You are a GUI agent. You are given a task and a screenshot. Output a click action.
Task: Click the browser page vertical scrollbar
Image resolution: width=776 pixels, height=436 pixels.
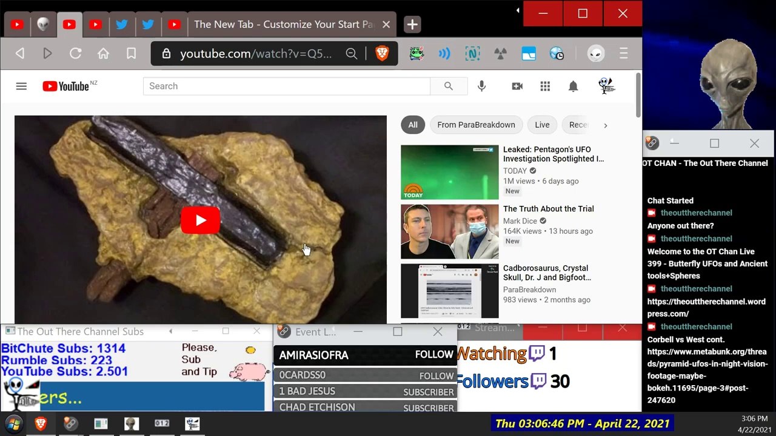638,96
